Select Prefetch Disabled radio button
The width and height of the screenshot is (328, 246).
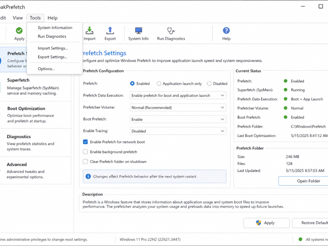[209, 84]
